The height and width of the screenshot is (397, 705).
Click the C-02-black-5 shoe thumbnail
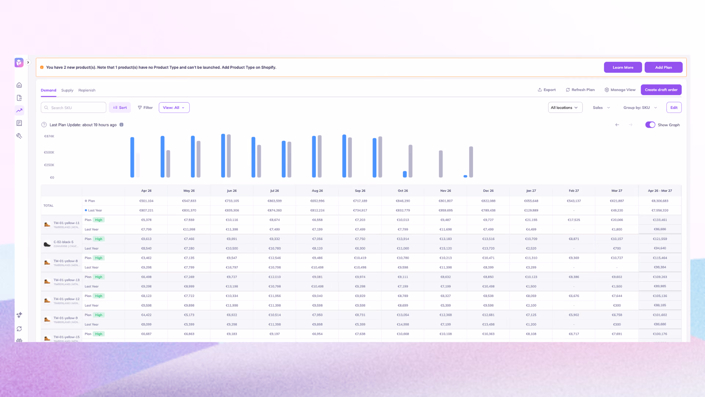pos(47,244)
